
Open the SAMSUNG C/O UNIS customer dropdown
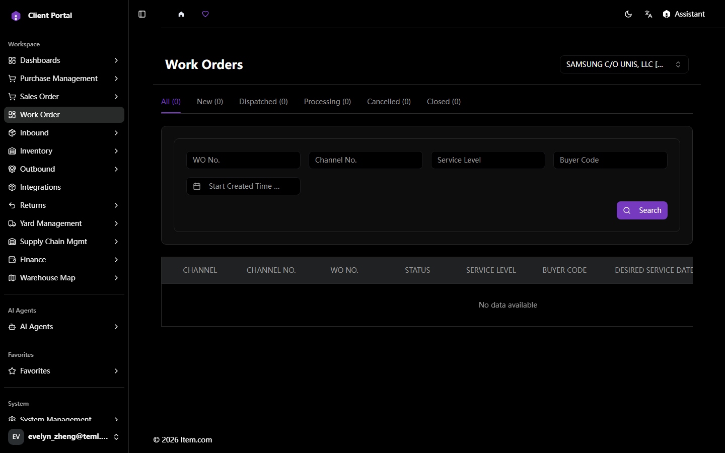pos(624,64)
